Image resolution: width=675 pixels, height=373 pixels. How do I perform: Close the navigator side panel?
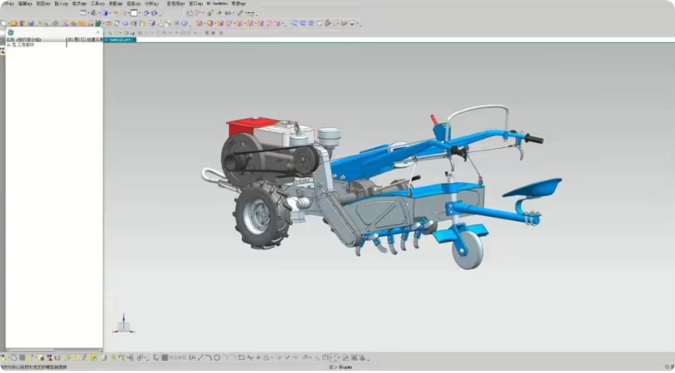(x=98, y=32)
